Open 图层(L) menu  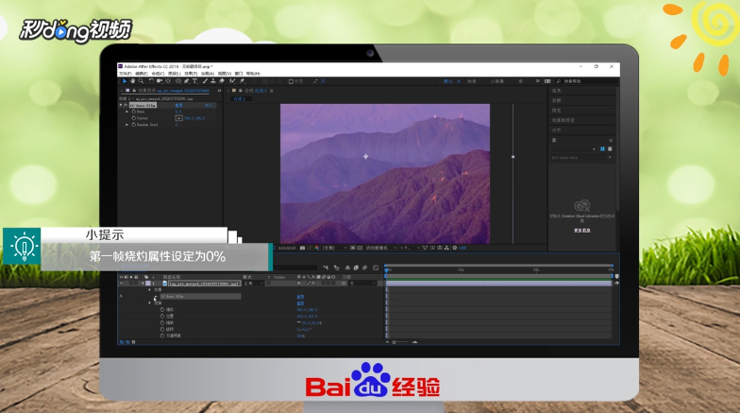(x=175, y=74)
